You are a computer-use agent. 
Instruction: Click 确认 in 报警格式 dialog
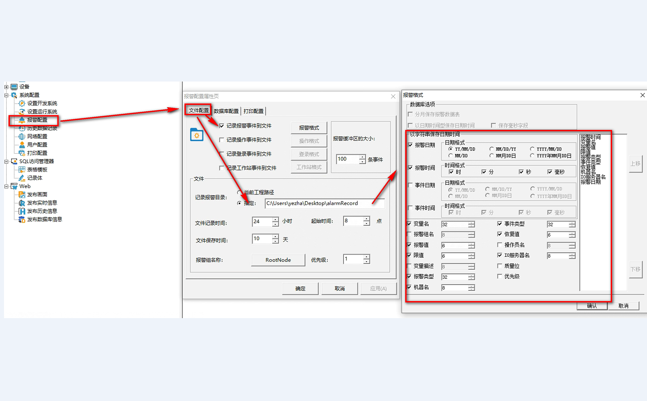[x=592, y=306]
